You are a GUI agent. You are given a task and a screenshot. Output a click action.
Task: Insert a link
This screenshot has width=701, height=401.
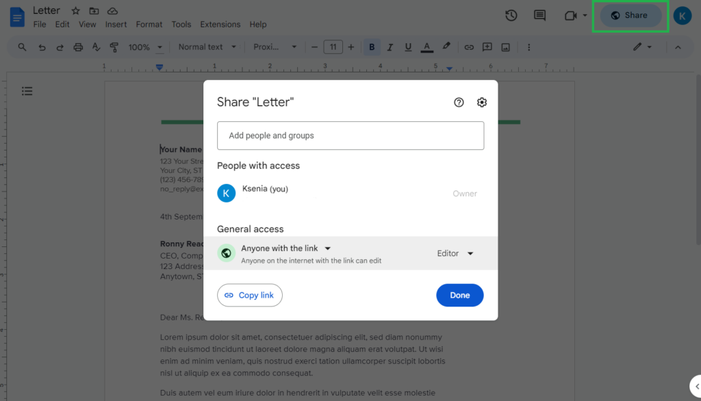point(469,47)
